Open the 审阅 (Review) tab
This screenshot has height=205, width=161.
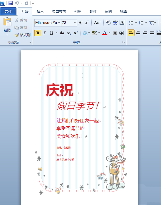point(108,11)
